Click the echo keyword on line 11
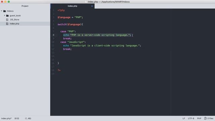 [66, 46]
